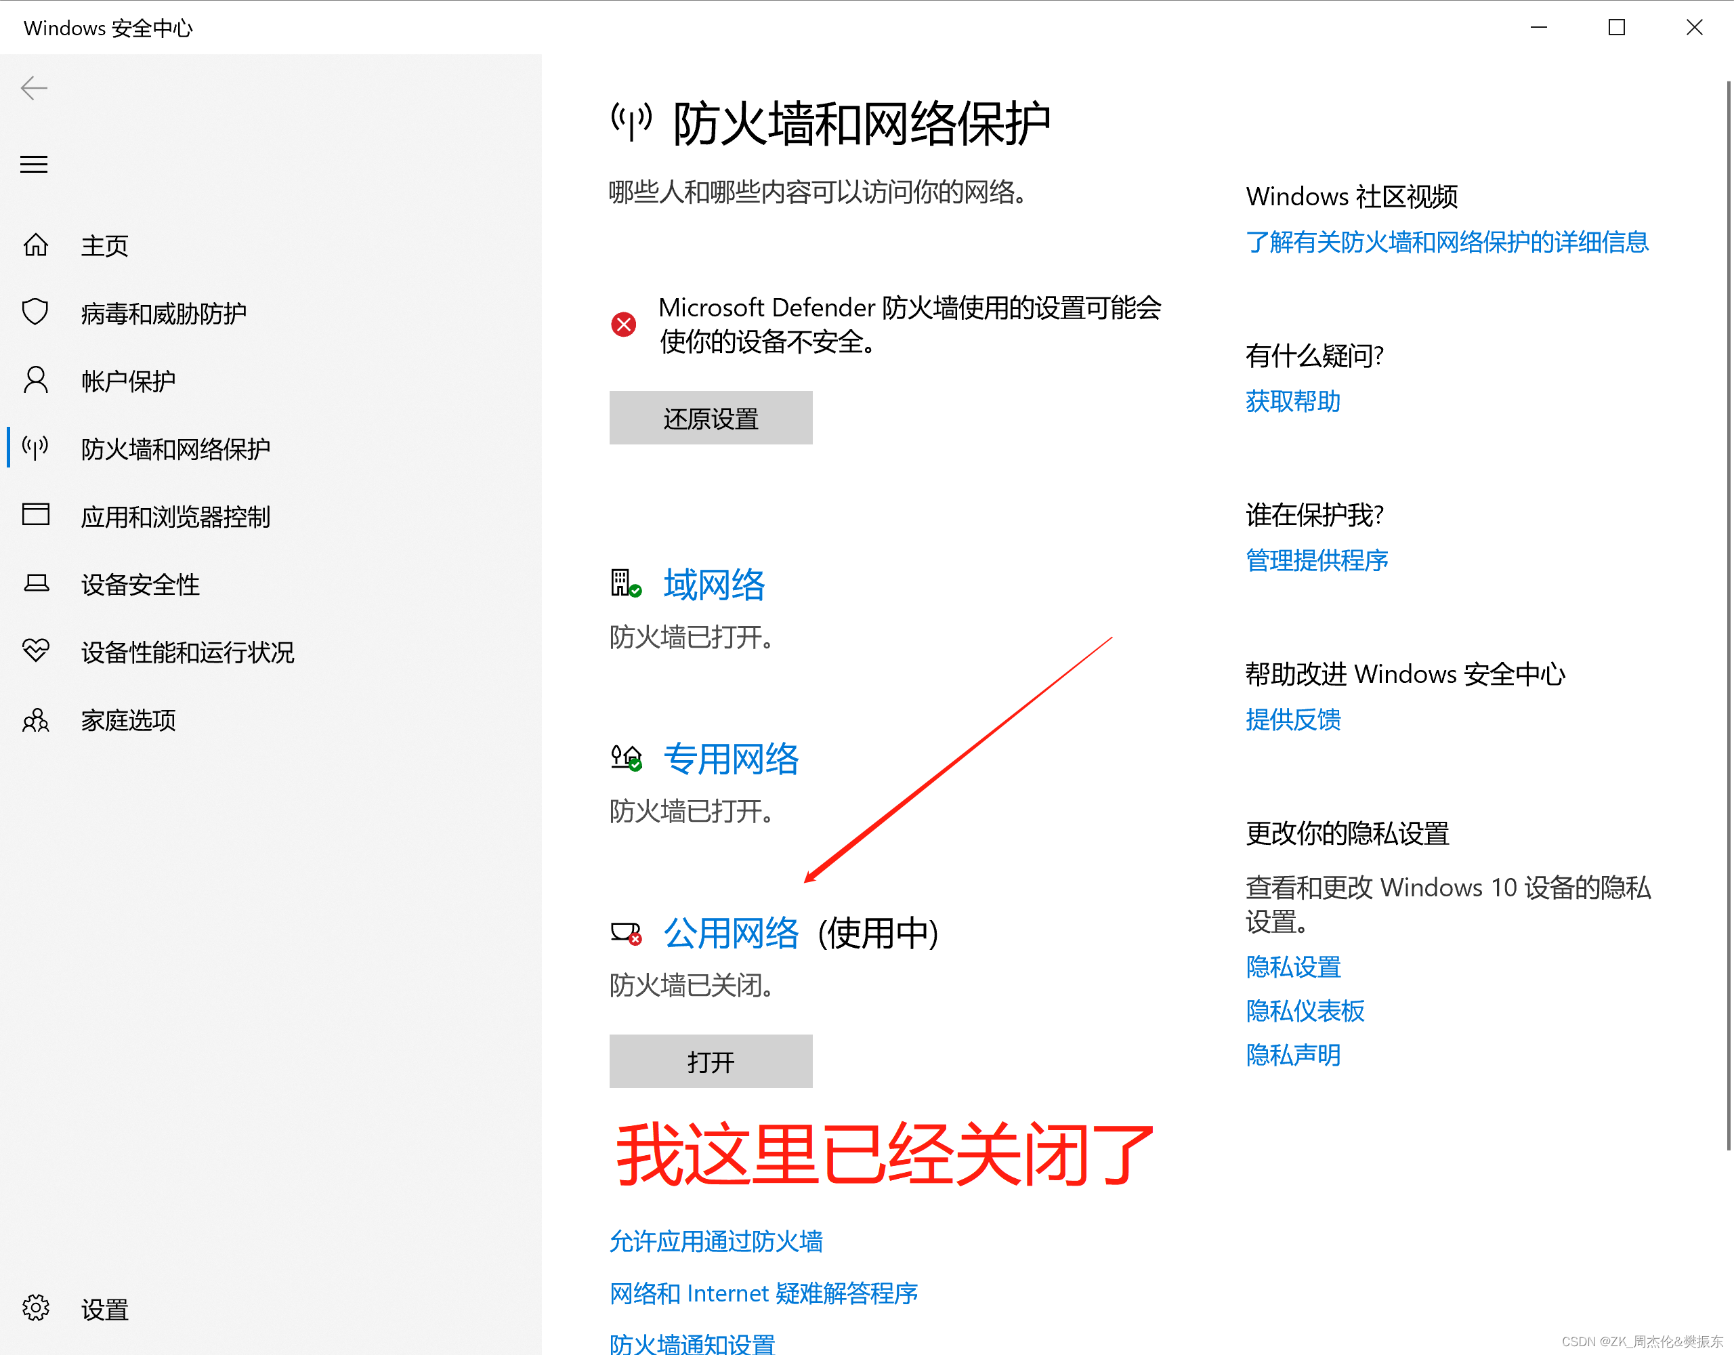Click the (使用中) label

pyautogui.click(x=878, y=932)
